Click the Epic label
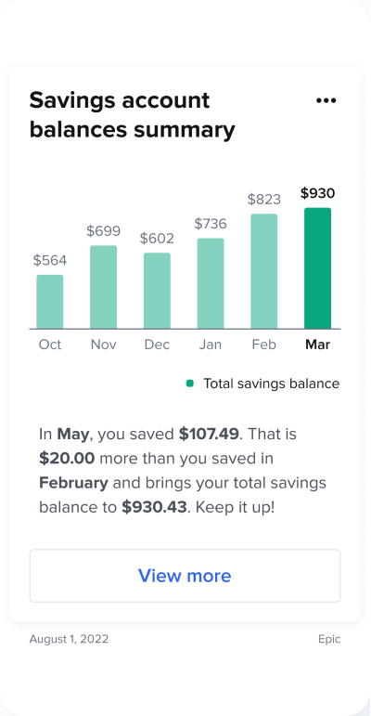This screenshot has height=716, width=371. click(x=329, y=639)
